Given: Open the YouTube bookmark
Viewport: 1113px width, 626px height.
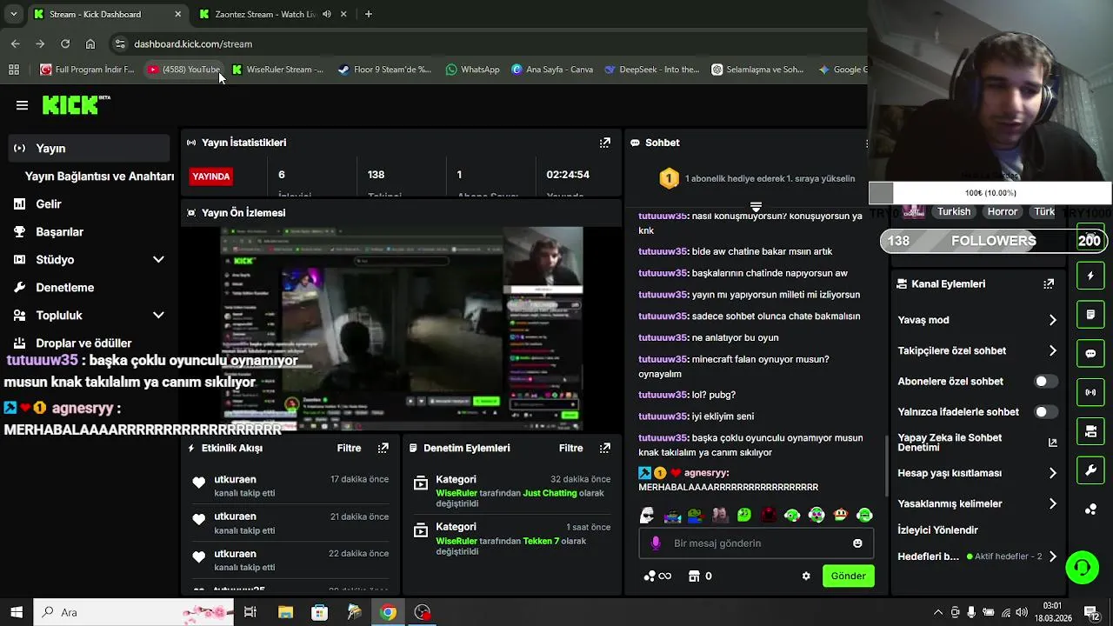Looking at the screenshot, I should pyautogui.click(x=183, y=70).
